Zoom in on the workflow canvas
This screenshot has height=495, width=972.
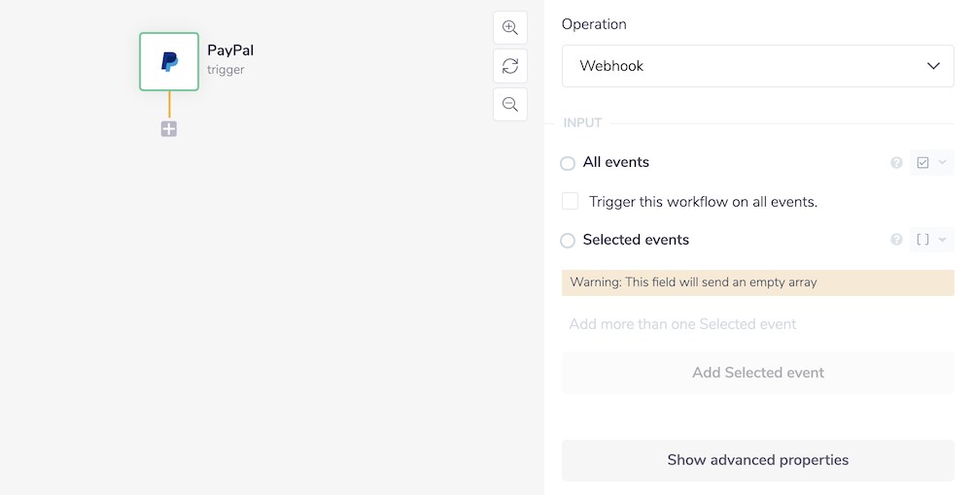click(509, 28)
